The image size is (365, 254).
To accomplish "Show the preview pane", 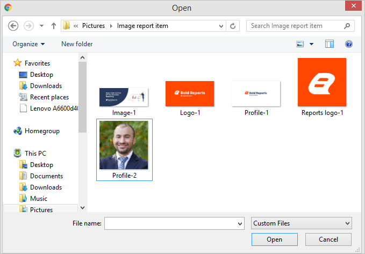I will 330,44.
